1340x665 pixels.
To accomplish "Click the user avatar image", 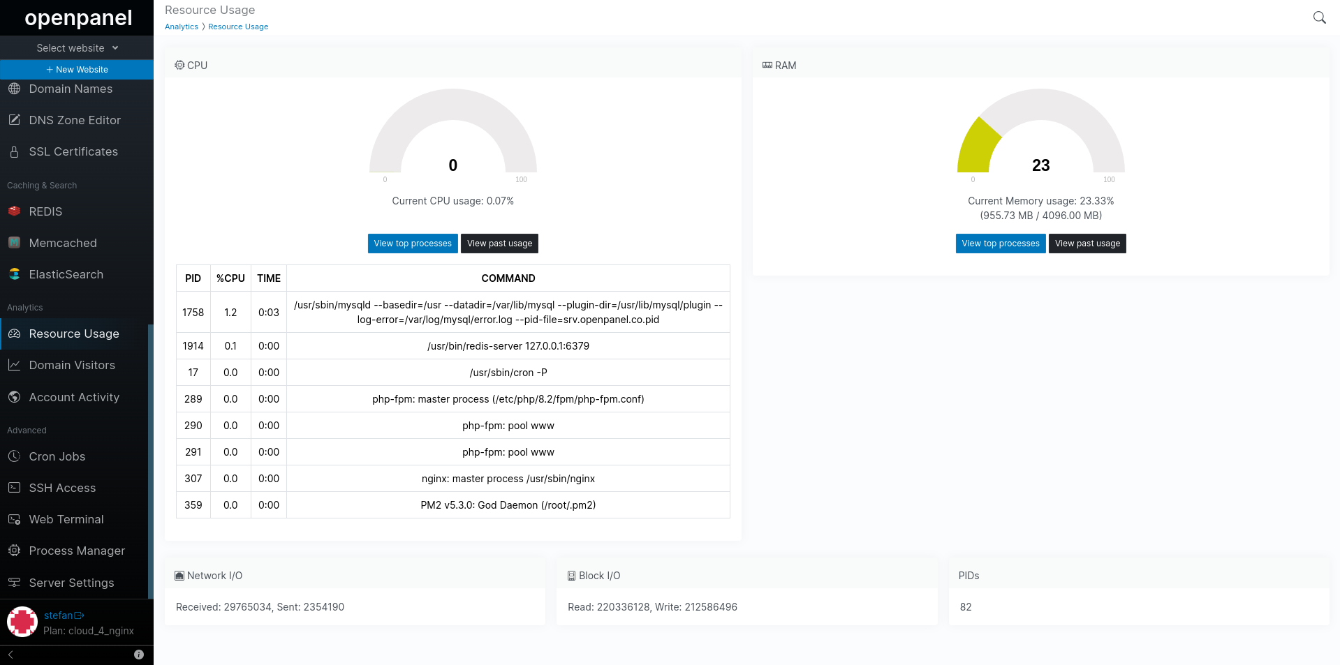I will coord(22,622).
